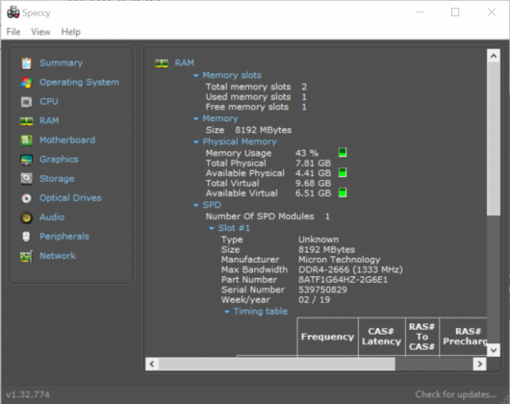Click the vertical scrollbar up arrow
This screenshot has width=510, height=404.
[494, 56]
